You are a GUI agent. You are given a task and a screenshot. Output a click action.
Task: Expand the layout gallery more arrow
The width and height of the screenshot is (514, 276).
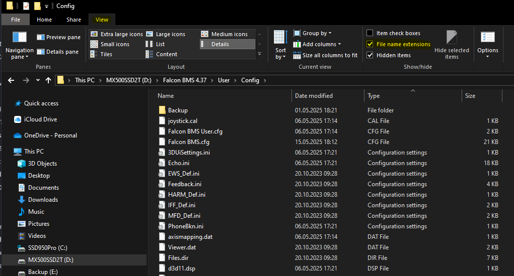(x=260, y=54)
